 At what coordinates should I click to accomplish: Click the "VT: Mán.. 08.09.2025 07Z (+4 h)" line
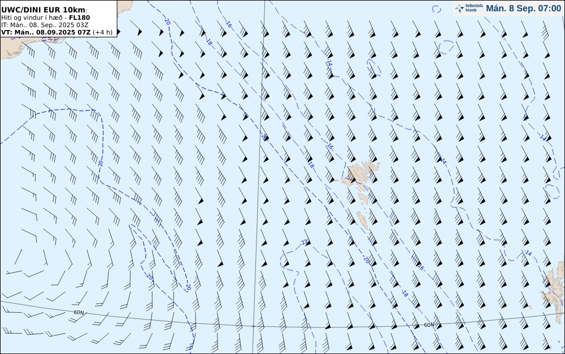tap(56, 32)
